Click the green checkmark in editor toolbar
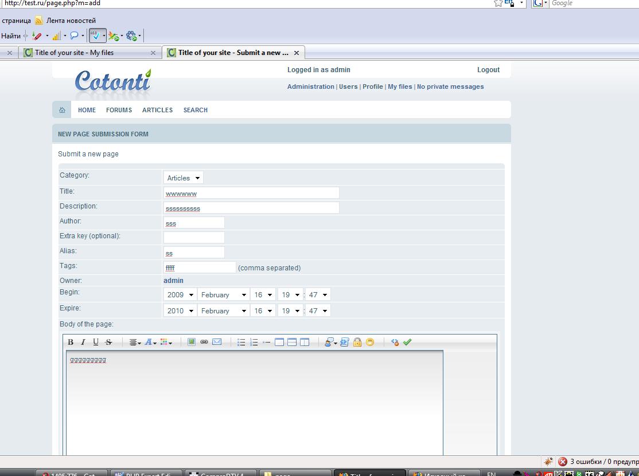Image resolution: width=639 pixels, height=476 pixels. tap(407, 342)
